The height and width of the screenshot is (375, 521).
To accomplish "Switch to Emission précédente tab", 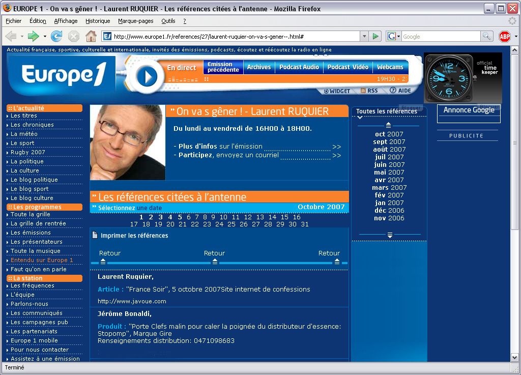I will coord(223,67).
